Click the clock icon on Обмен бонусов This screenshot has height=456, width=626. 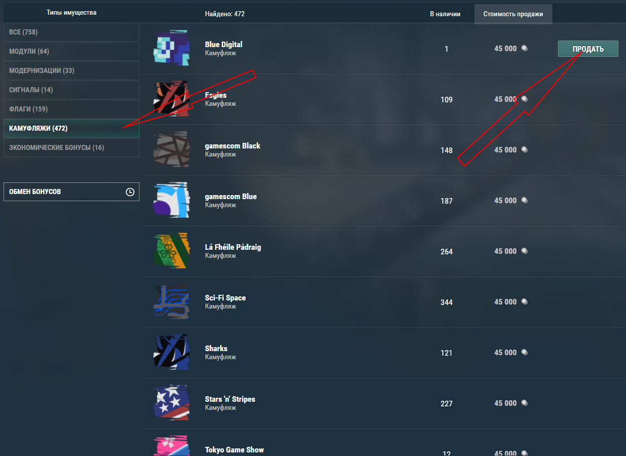click(130, 192)
